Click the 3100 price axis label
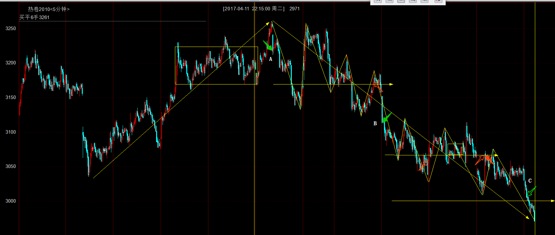The image size is (555, 235). pyautogui.click(x=11, y=132)
